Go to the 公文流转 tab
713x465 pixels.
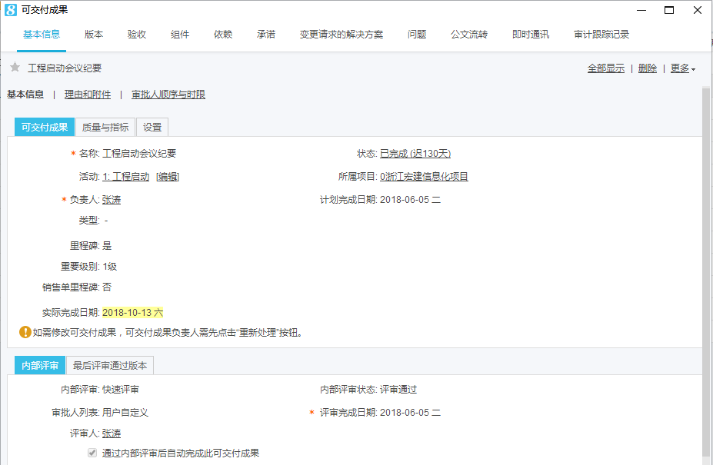coord(469,35)
